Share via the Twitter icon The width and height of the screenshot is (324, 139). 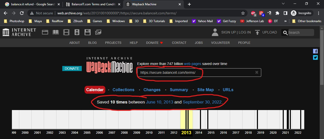pos(315,57)
